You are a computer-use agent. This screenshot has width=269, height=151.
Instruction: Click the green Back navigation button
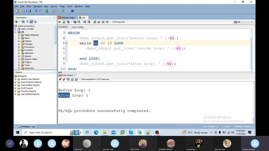(x=47, y=11)
